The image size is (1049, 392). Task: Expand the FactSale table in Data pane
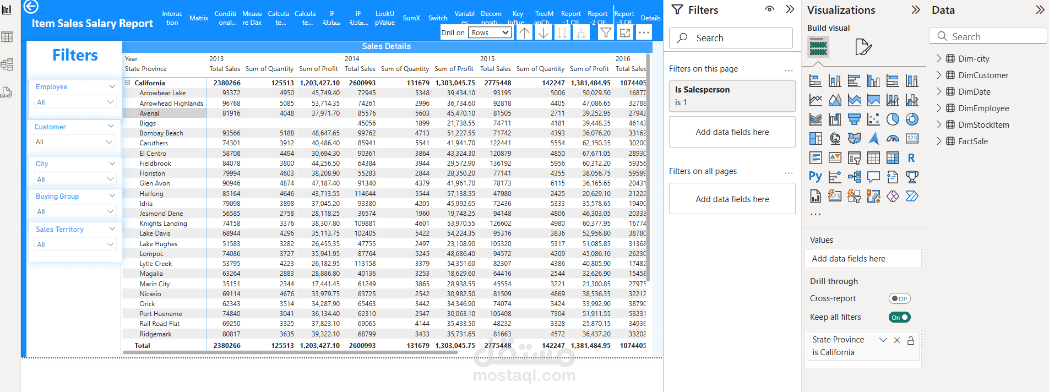click(939, 141)
